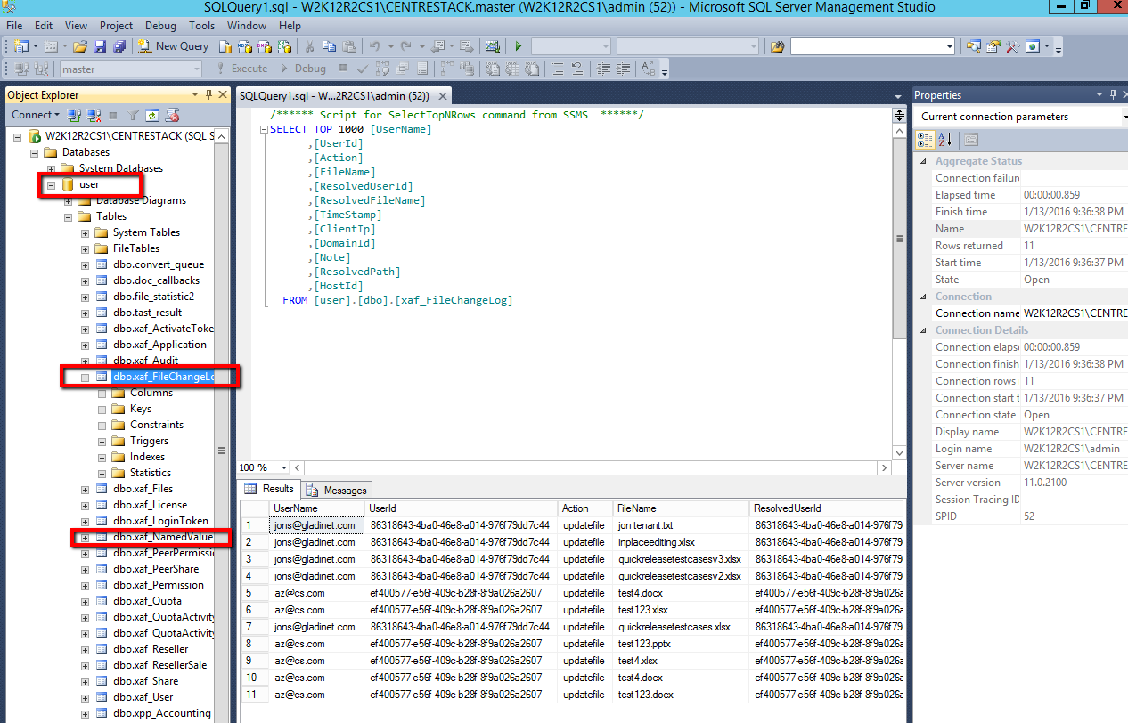Screen dimensions: 1128x723
Task: Click the editor split-window handle icon
Action: 899,116
